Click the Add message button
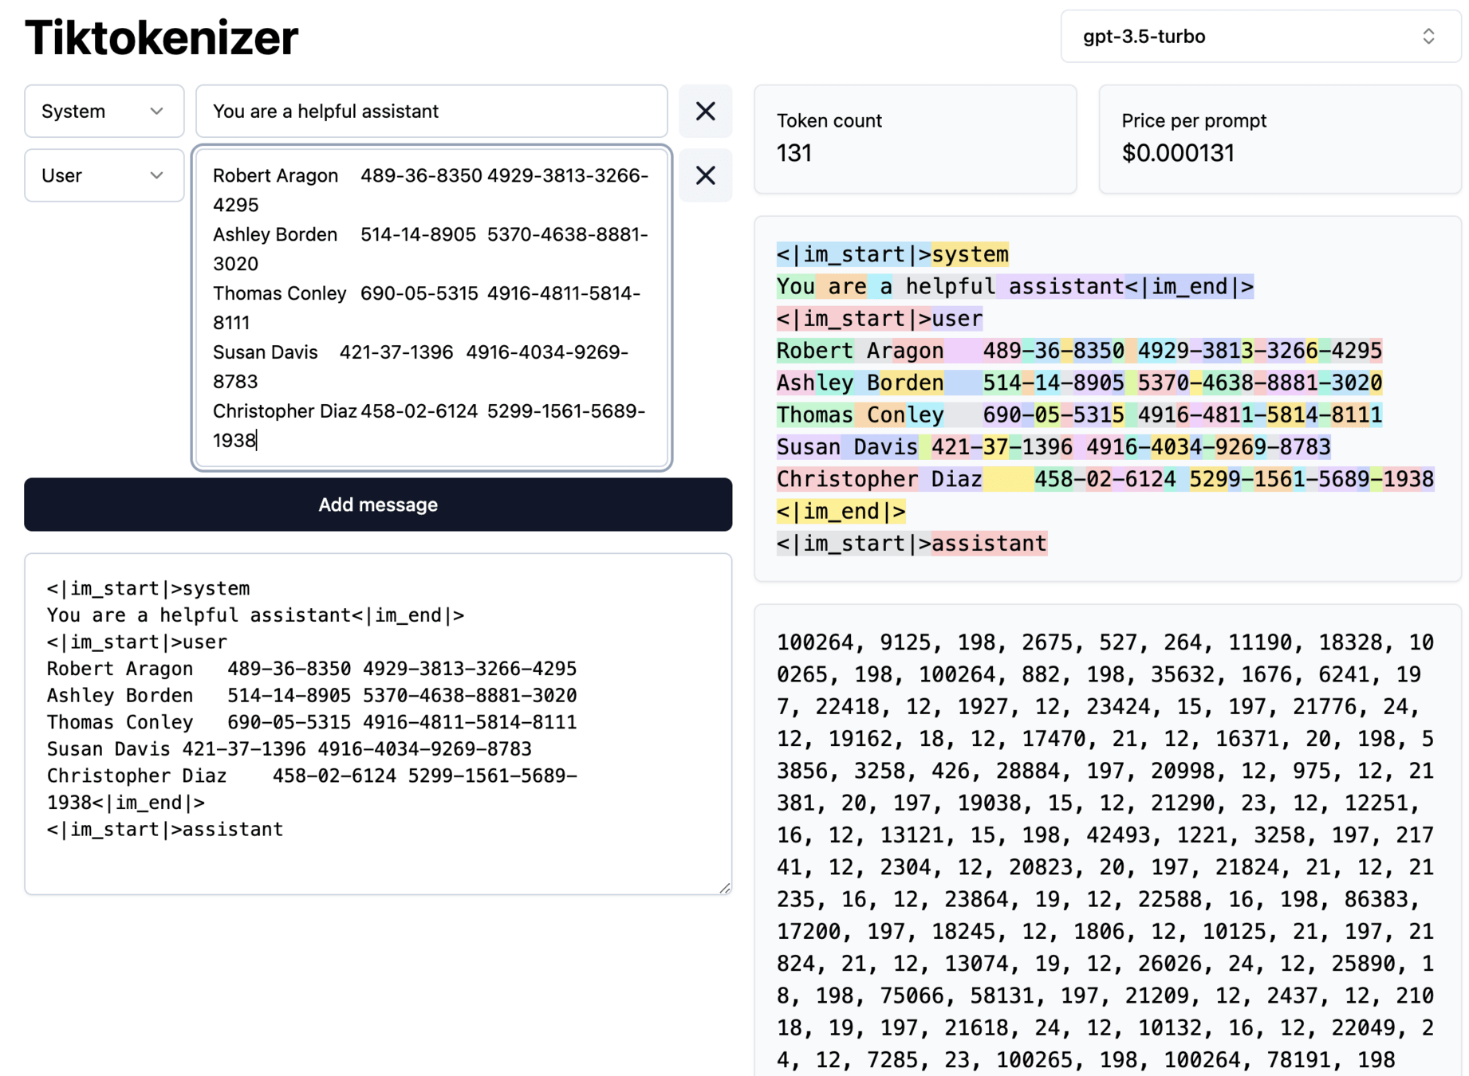Screen dimensions: 1469x1076 (378, 505)
